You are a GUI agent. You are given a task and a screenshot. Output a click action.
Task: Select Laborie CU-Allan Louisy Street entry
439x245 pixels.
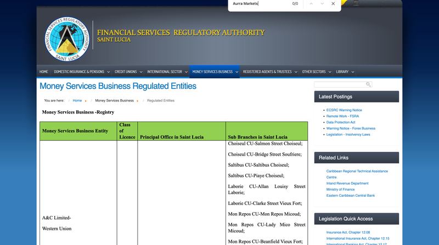tap(267, 190)
